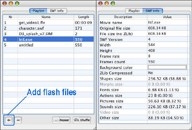Zoom the left playlist window

[x=17, y=3]
